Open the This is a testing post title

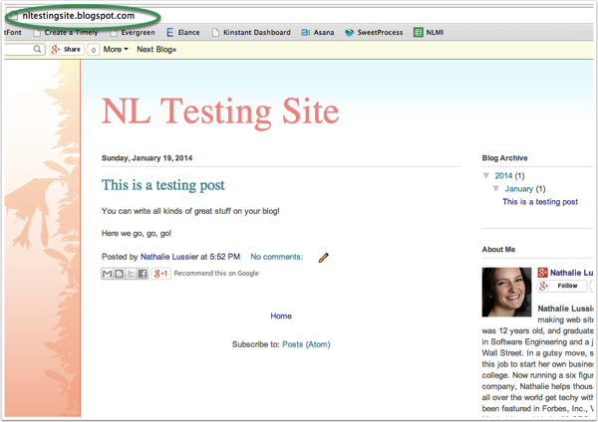point(162,185)
